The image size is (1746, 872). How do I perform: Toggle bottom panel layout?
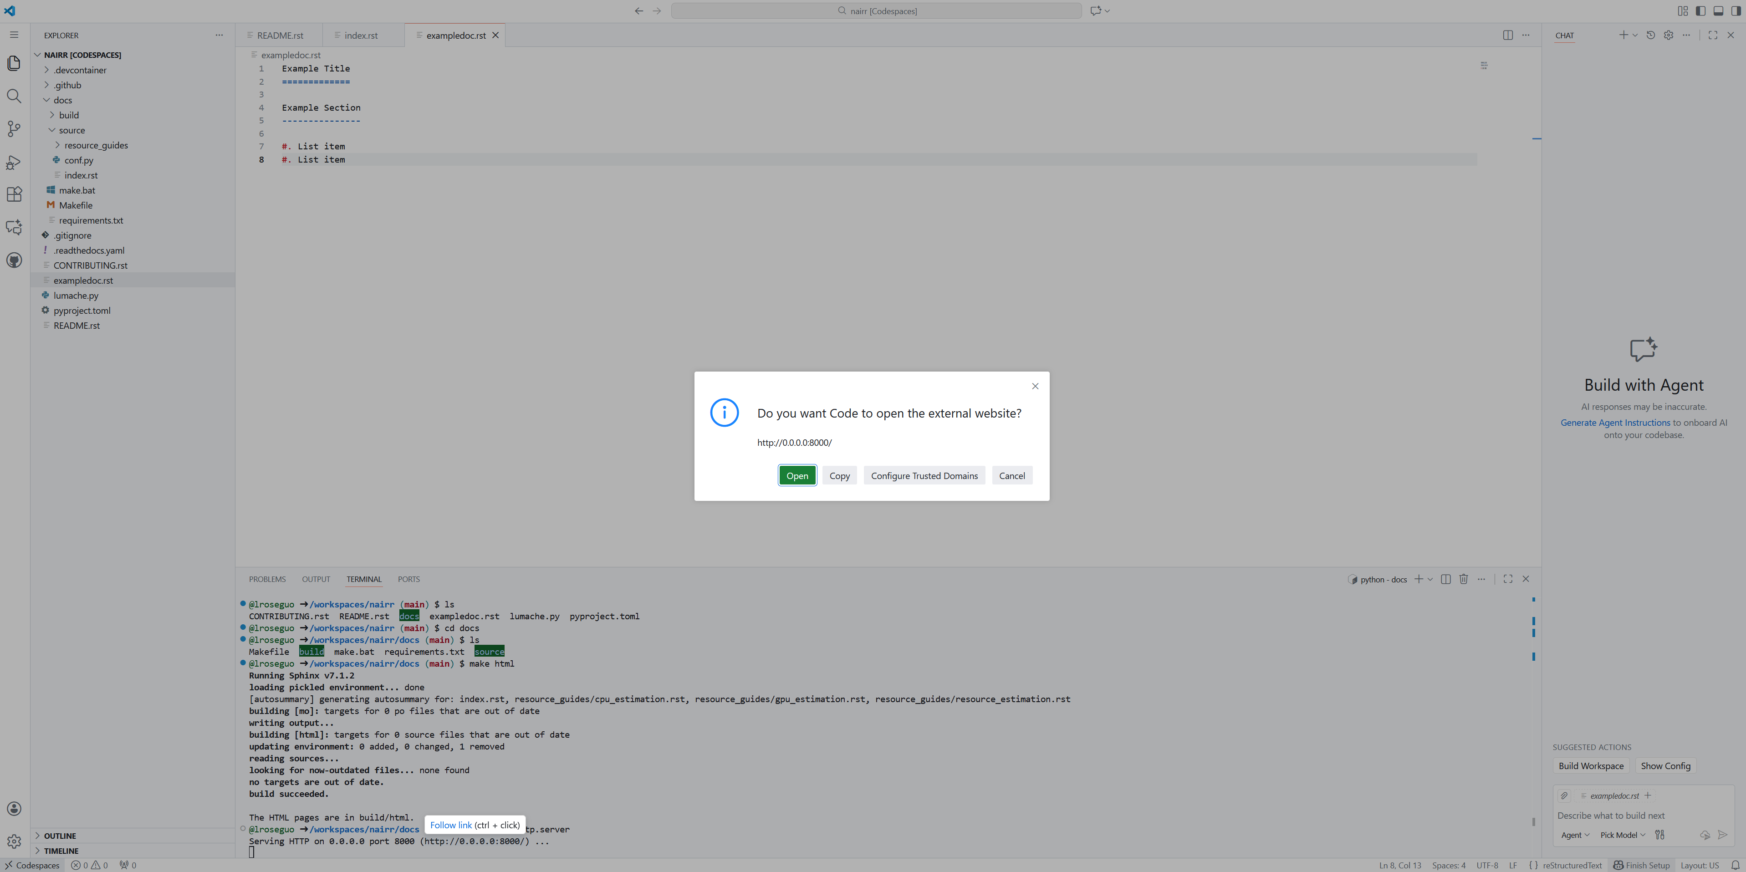(1717, 11)
